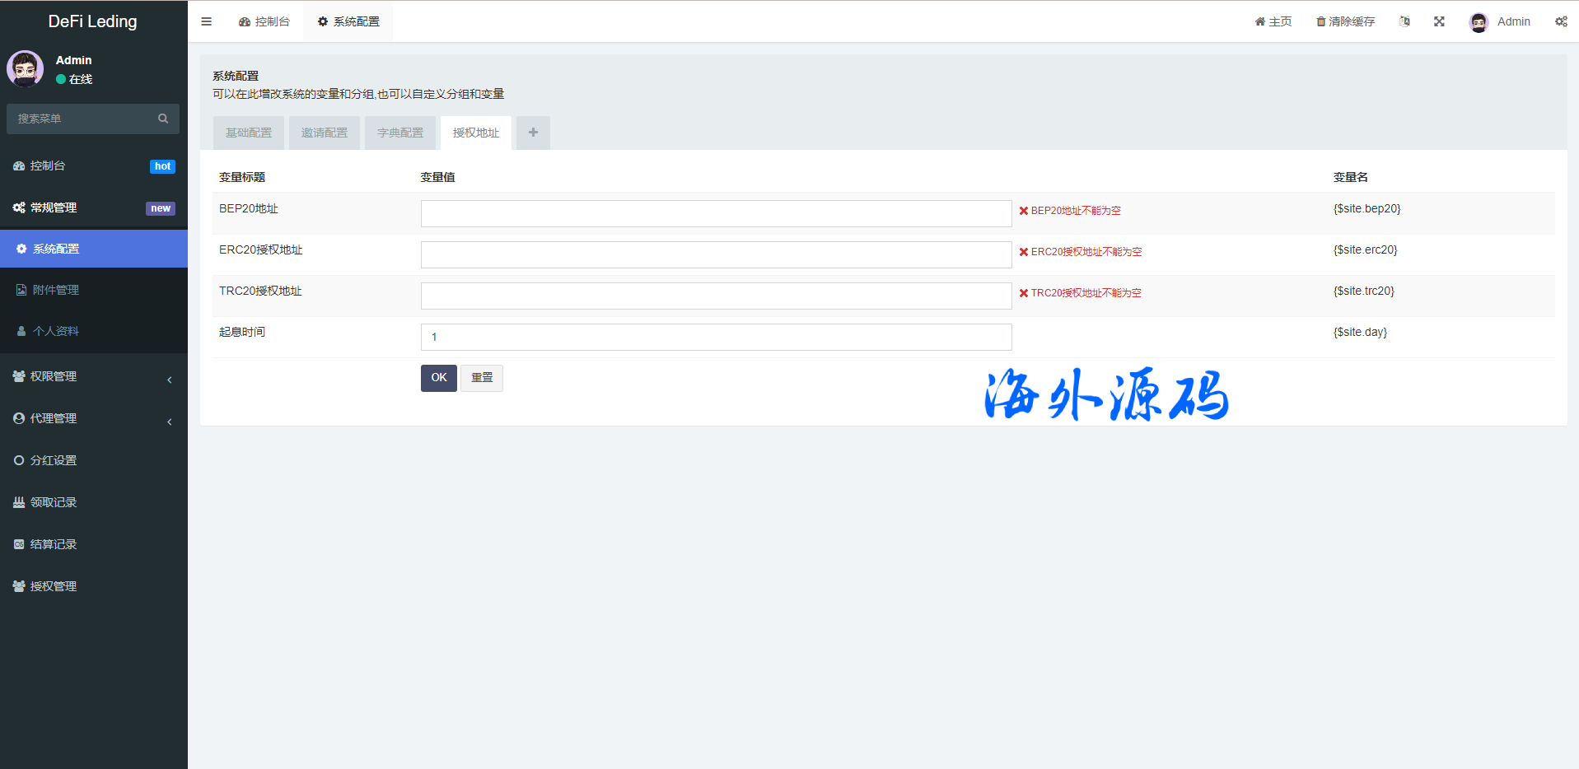Screen dimensions: 1579x769
Task: Focus the BEP20地址 input field
Action: pyautogui.click(x=716, y=213)
